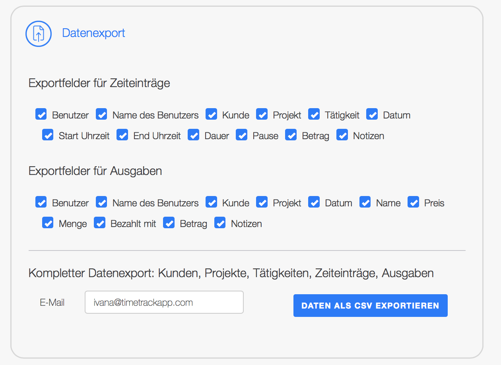Uncheck Datum in Zeiteinträge export fields
The image size is (501, 365).
(x=372, y=114)
